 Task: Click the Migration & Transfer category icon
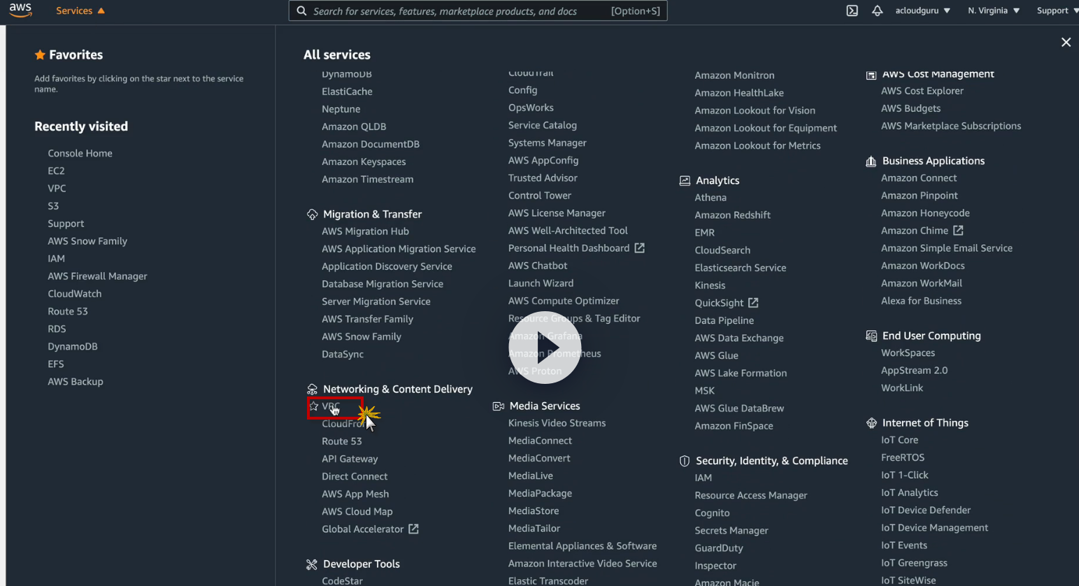click(x=312, y=215)
